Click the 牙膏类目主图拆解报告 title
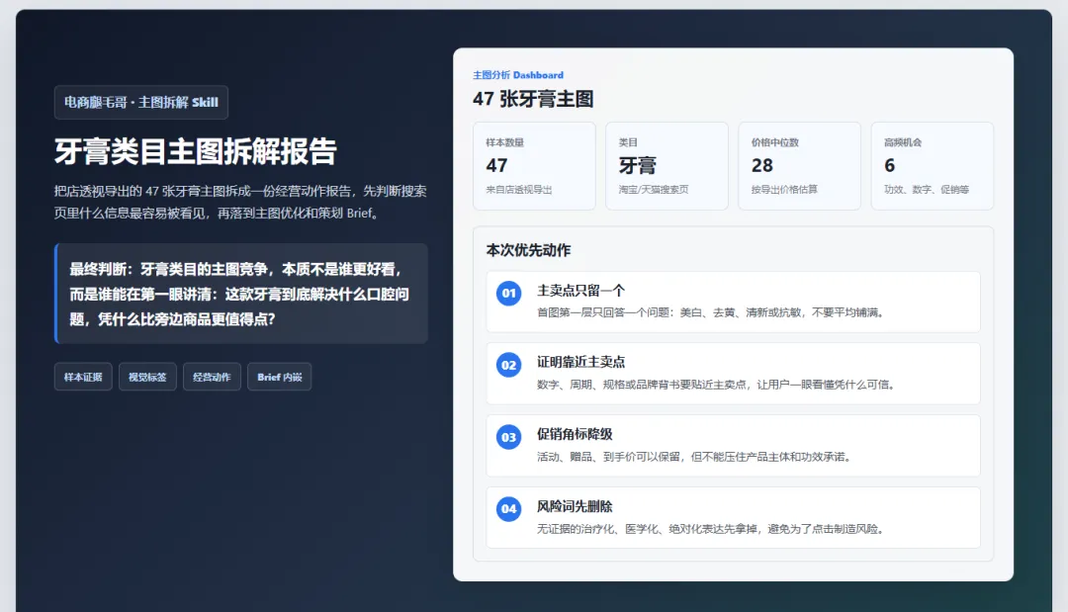 click(196, 151)
